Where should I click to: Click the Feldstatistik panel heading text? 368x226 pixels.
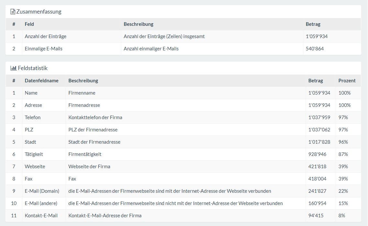pos(33,68)
